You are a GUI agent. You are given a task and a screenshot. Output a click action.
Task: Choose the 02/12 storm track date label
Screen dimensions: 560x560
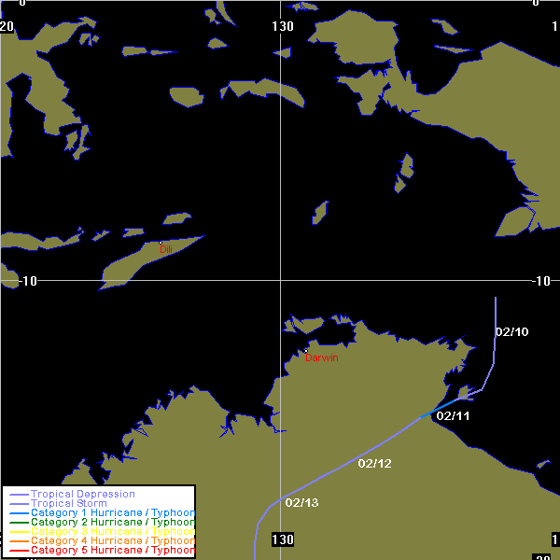point(374,465)
